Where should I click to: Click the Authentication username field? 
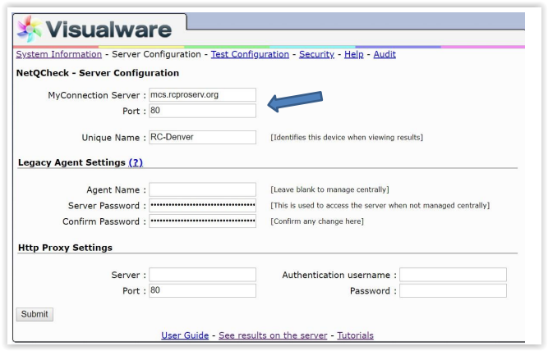[453, 275]
